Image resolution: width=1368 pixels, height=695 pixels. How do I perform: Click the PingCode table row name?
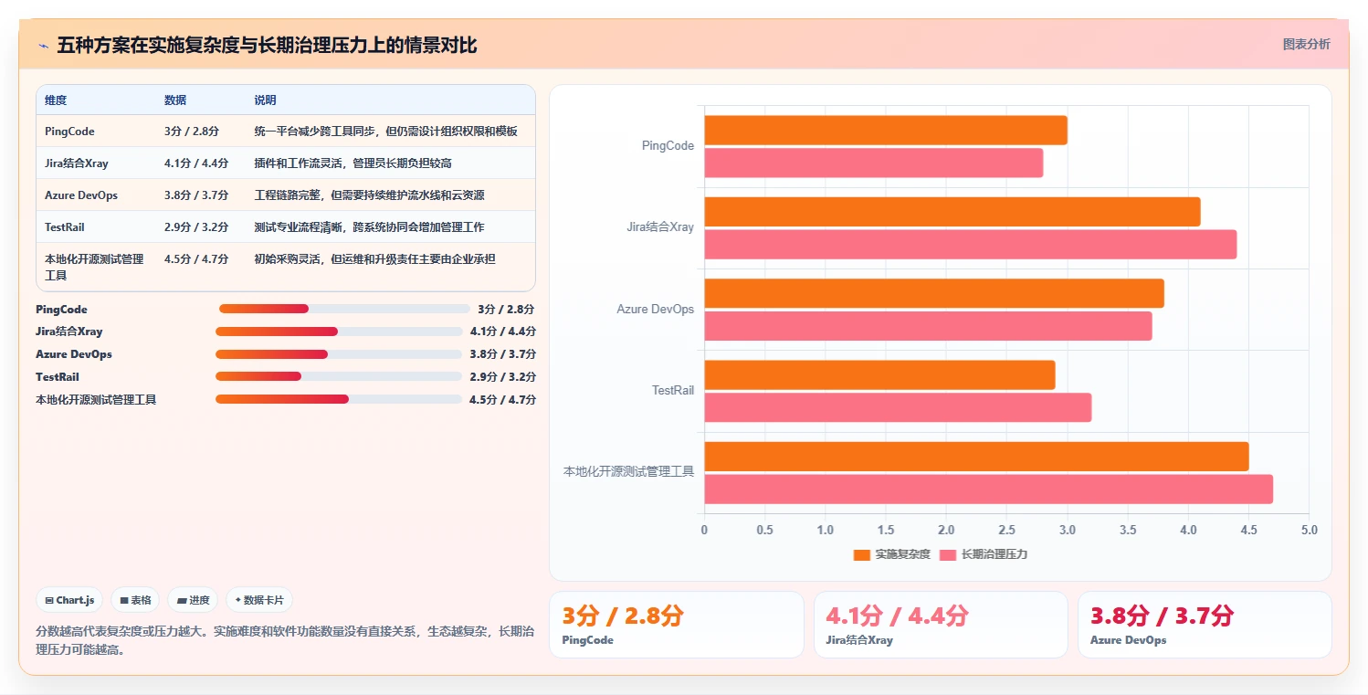[69, 132]
